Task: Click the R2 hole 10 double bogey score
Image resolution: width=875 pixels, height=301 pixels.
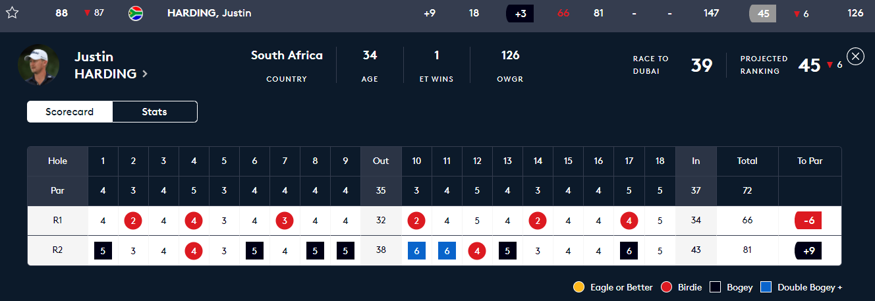Action: click(x=416, y=251)
